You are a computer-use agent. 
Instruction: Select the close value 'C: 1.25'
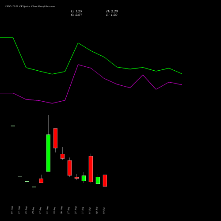(76, 11)
